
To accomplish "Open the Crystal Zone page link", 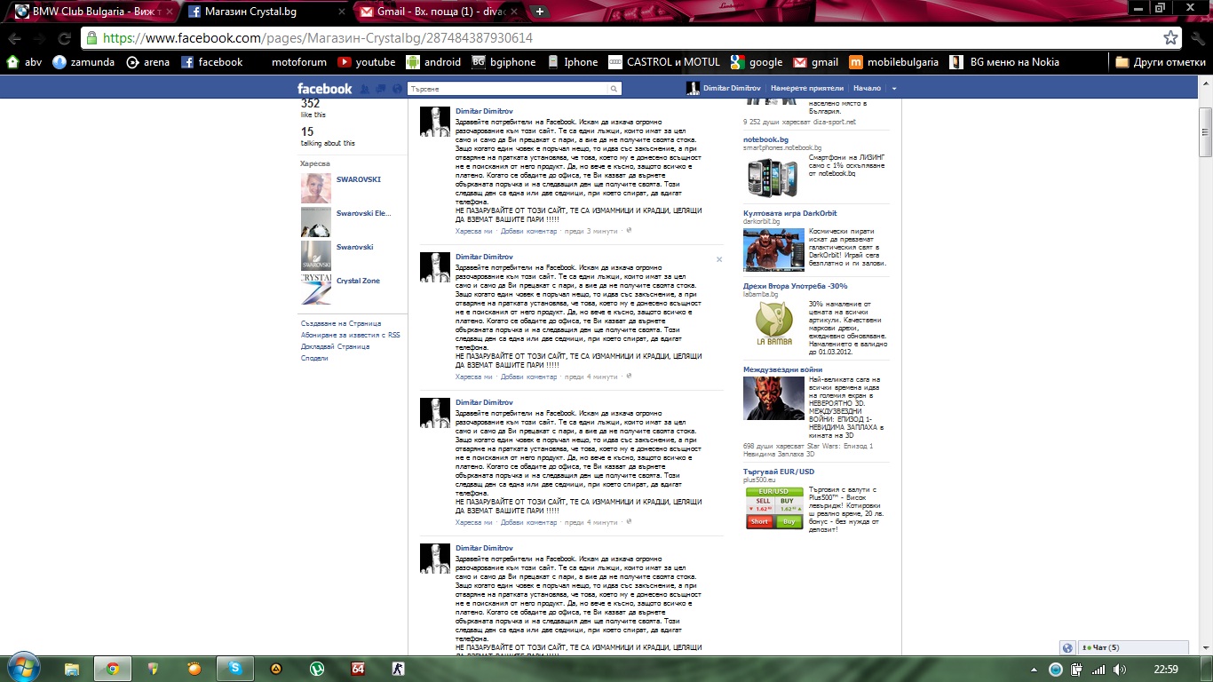I will pos(358,281).
